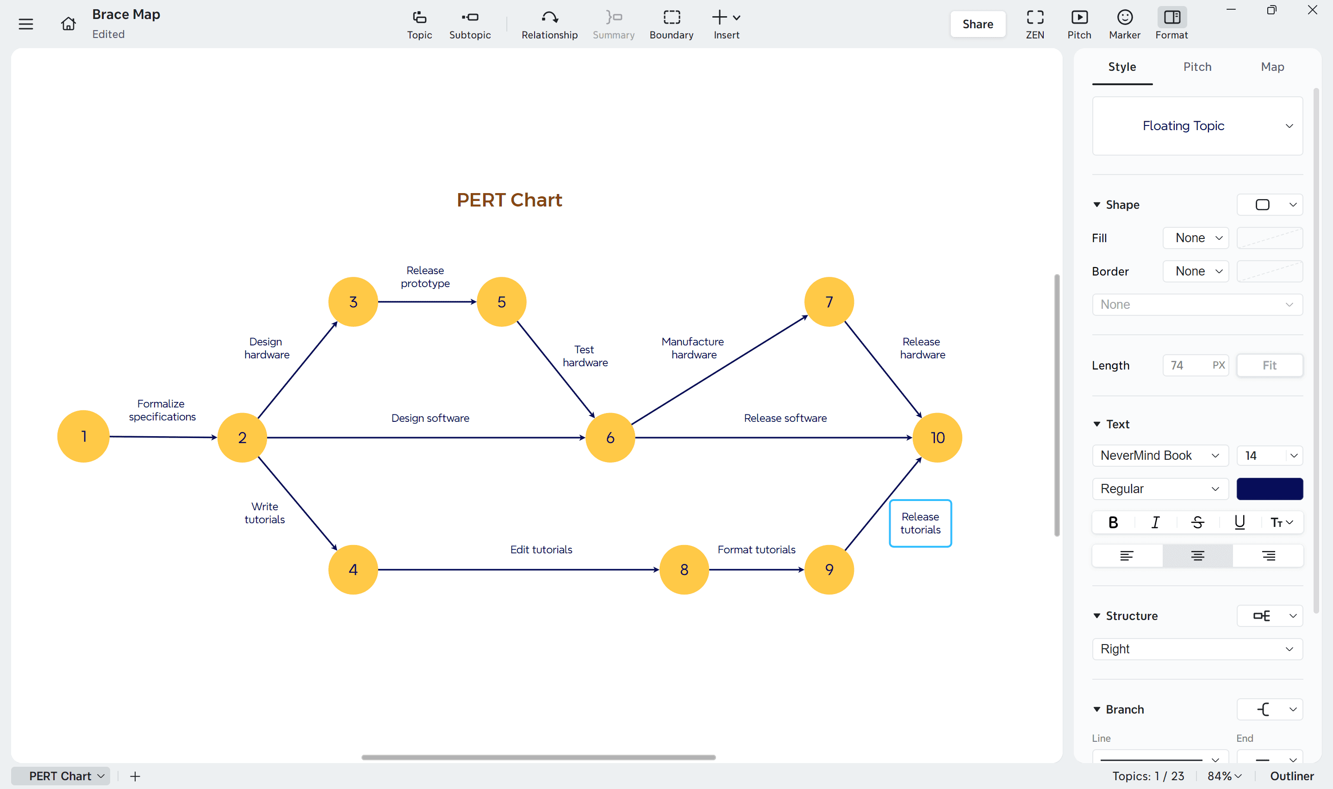1333x789 pixels.
Task: Click the Fit length button
Action: click(1269, 365)
